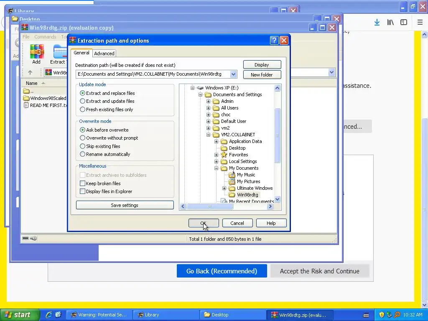Click the OK button
428x321 pixels.
click(x=204, y=223)
